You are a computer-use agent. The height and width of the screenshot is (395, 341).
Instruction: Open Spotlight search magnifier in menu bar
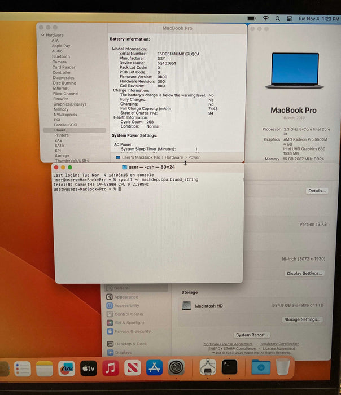tap(278, 19)
